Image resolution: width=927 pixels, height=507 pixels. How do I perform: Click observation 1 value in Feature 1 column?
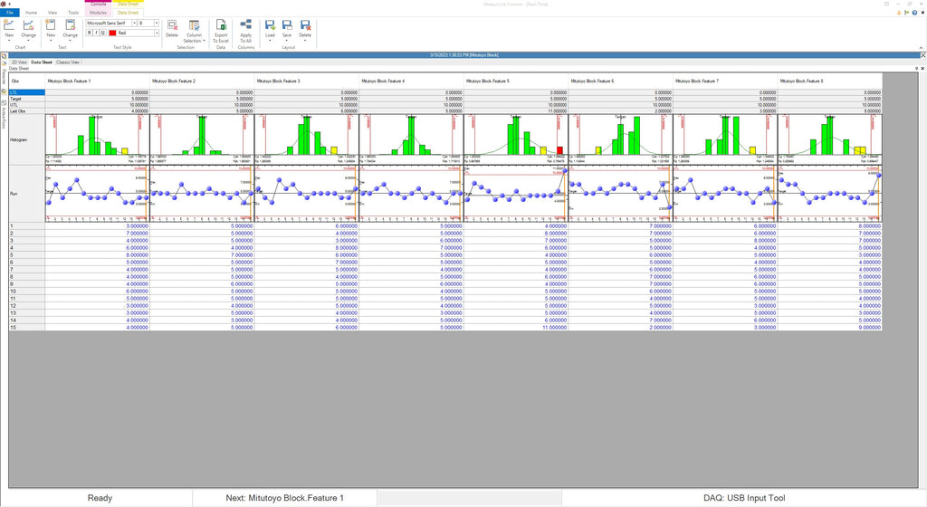click(x=98, y=225)
